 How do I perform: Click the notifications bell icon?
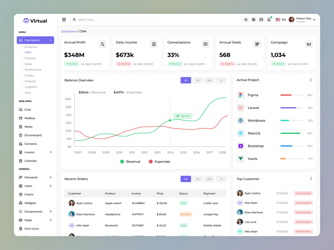[269, 20]
